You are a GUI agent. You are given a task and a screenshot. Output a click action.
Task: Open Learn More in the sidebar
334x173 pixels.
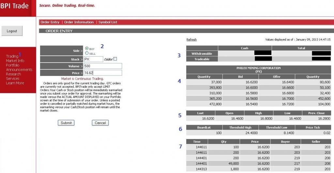tap(15, 83)
